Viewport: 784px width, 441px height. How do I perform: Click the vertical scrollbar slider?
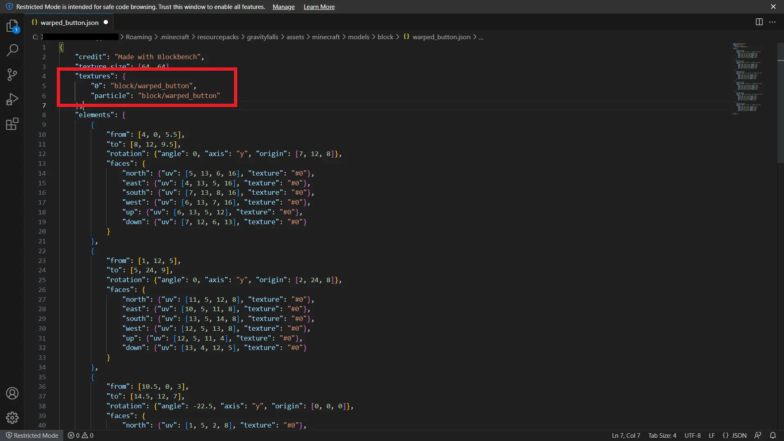point(780,102)
